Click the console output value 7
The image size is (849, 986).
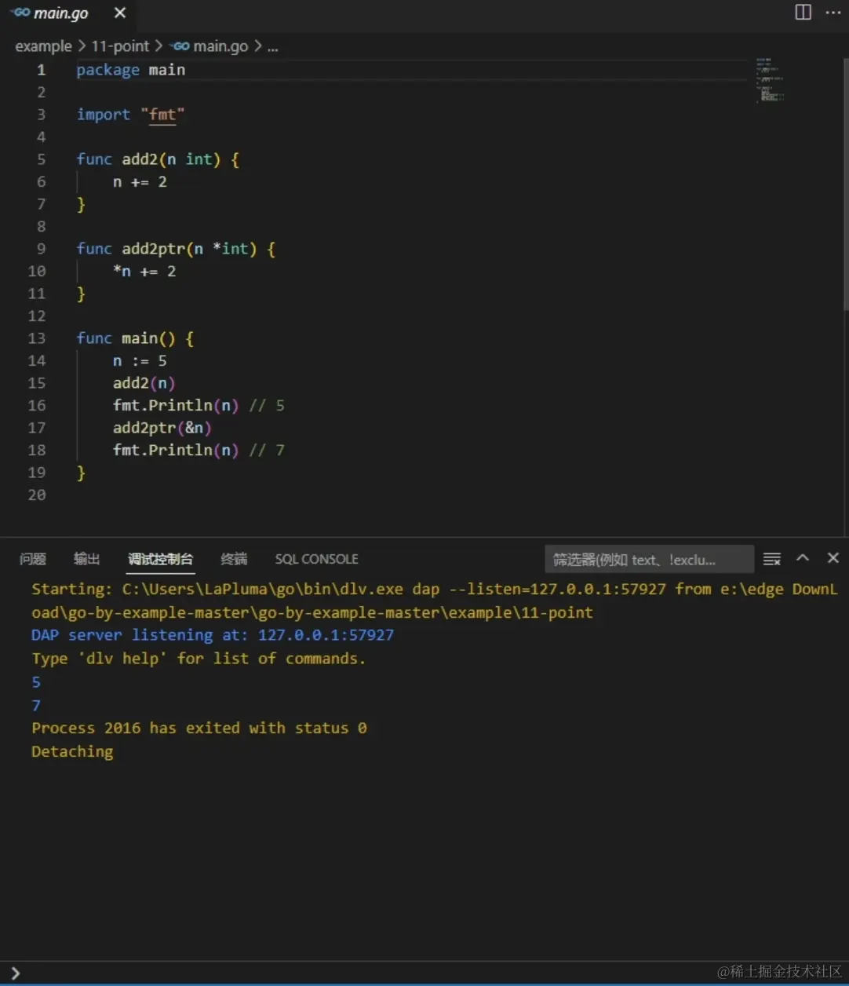(36, 705)
